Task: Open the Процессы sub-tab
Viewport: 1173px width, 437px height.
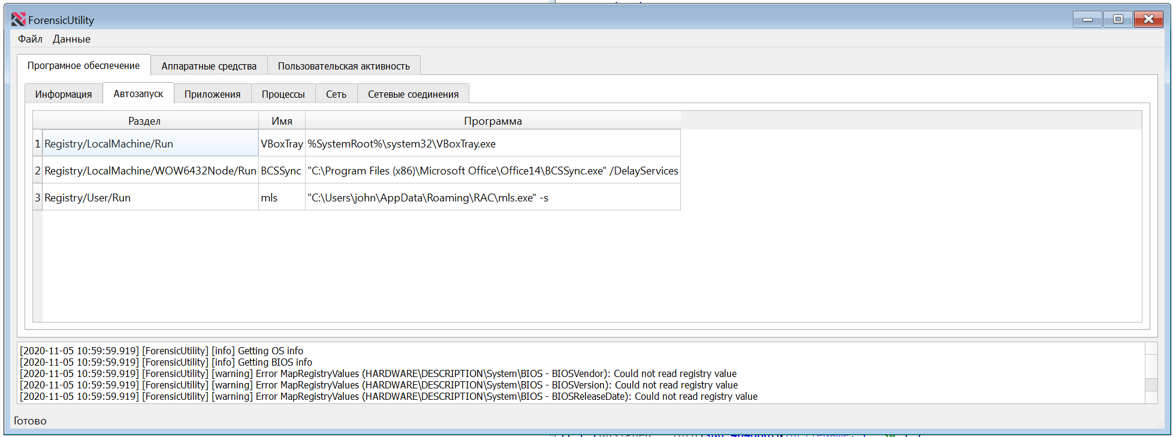Action: 283,94
